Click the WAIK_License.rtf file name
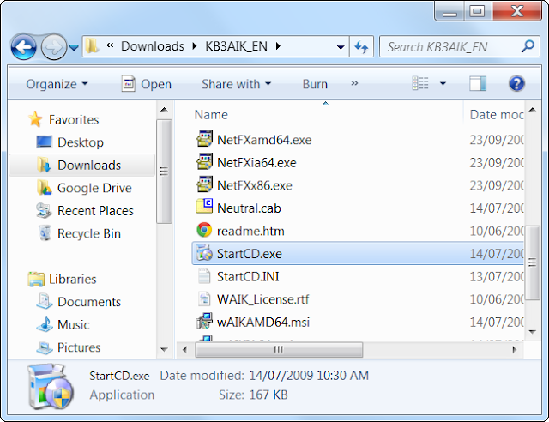The image size is (549, 422). [263, 299]
